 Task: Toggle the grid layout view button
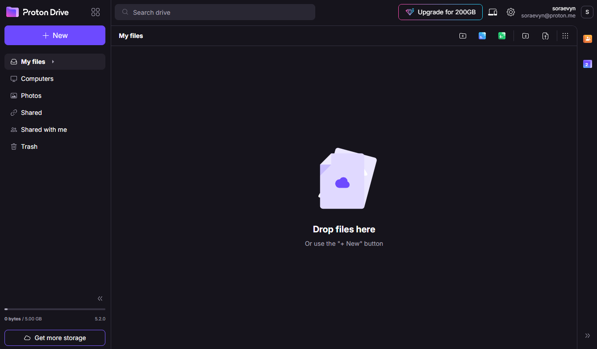(x=565, y=36)
